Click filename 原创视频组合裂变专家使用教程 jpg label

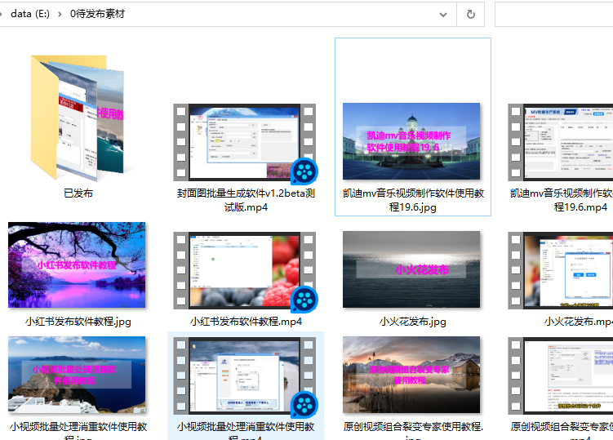tap(413, 432)
